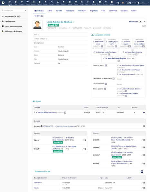
Task: Delete the Décès event row
Action: tap(144, 188)
